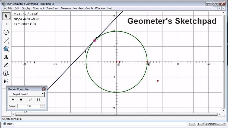The image size is (228, 128).
Task: Click the horizontal scrollbar thumb
Action: 116,114
